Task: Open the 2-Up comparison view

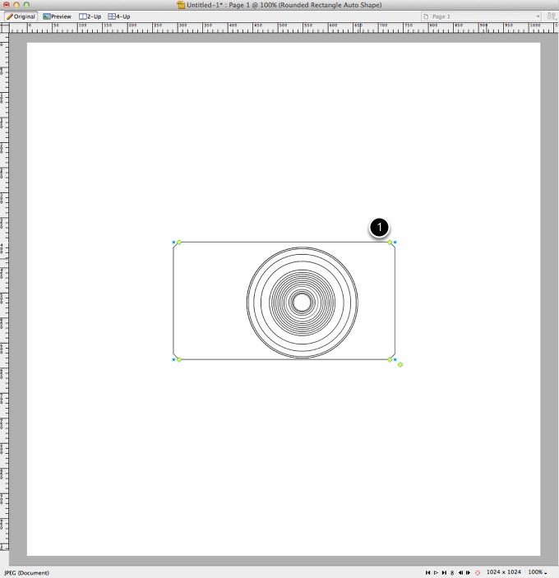Action: (90, 16)
